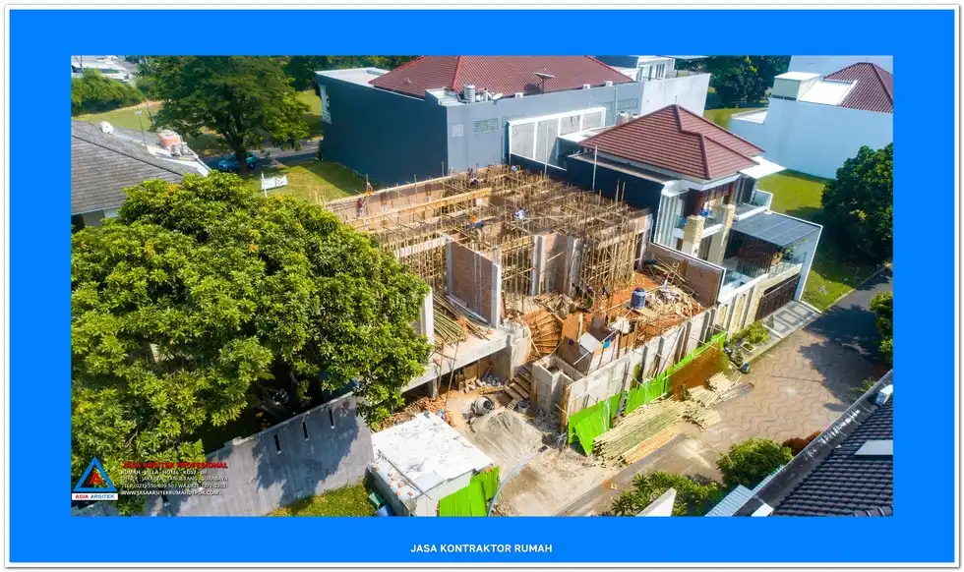Expand the 'OFFICE: JAKARTA - TANGERANG - SURABAYA' line
Screen dimensions: 964x572
(x=174, y=477)
